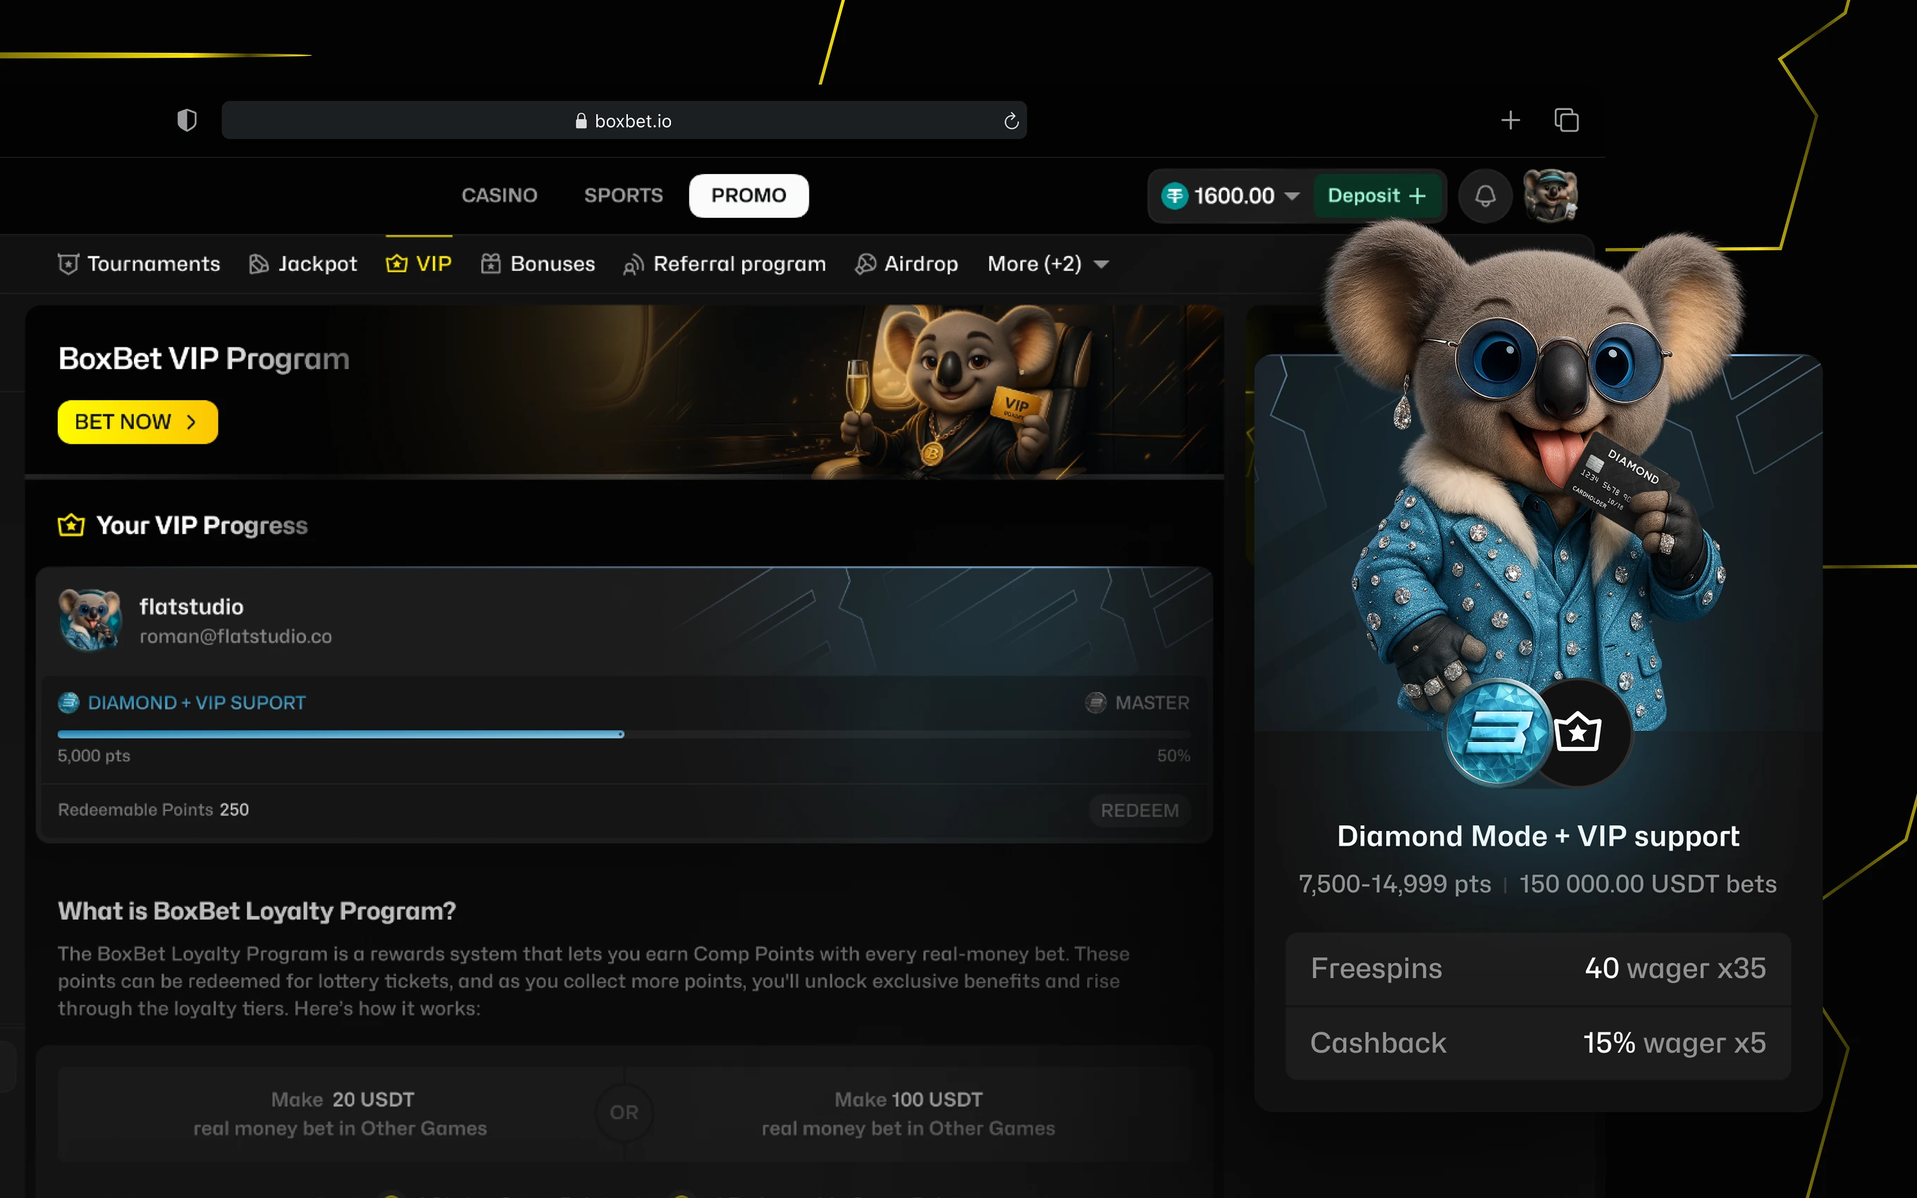The width and height of the screenshot is (1917, 1198).
Task: Click the Tournaments shield icon
Action: (68, 264)
